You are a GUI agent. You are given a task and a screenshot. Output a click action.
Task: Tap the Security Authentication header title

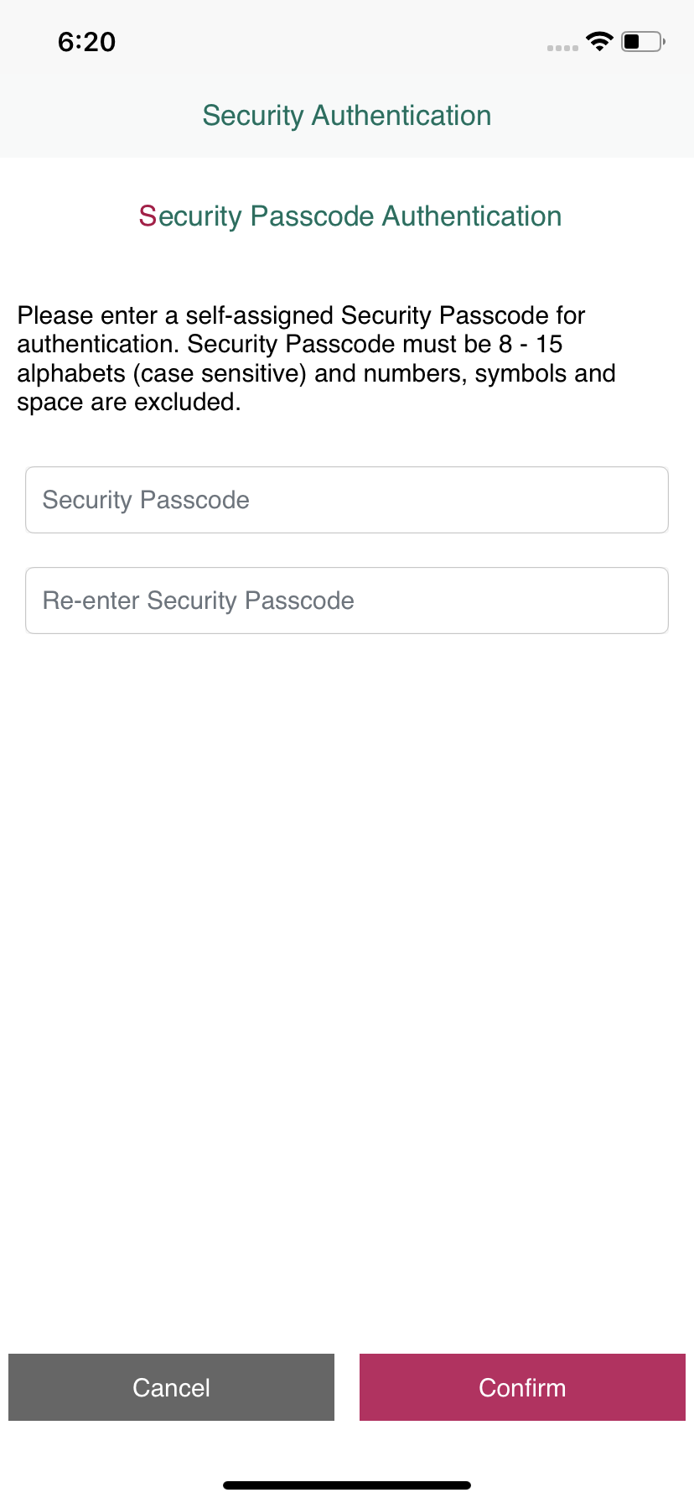347,116
